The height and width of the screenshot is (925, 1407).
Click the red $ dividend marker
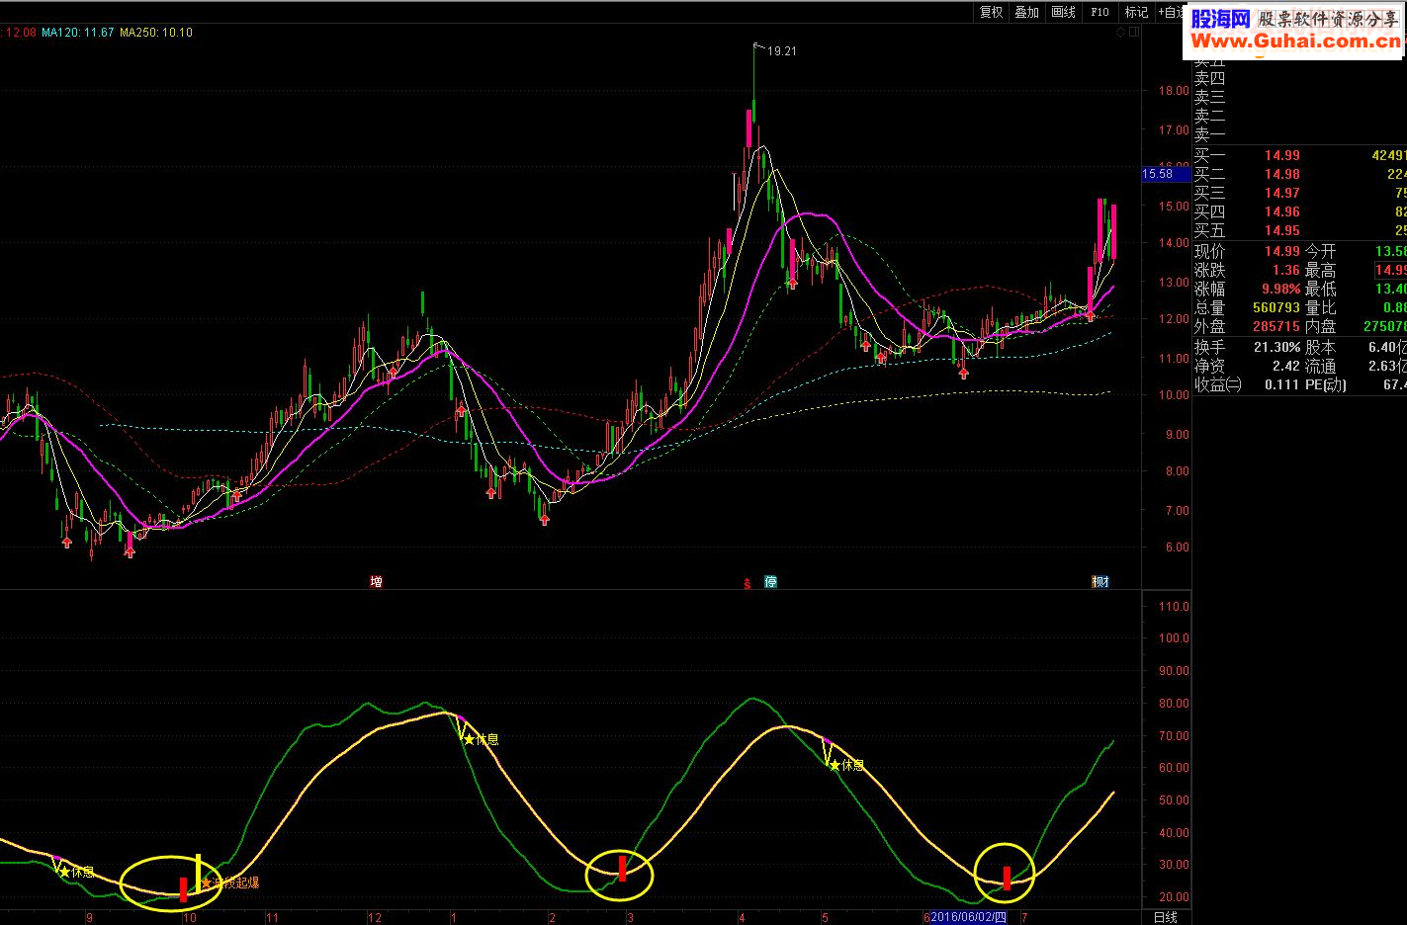747,583
